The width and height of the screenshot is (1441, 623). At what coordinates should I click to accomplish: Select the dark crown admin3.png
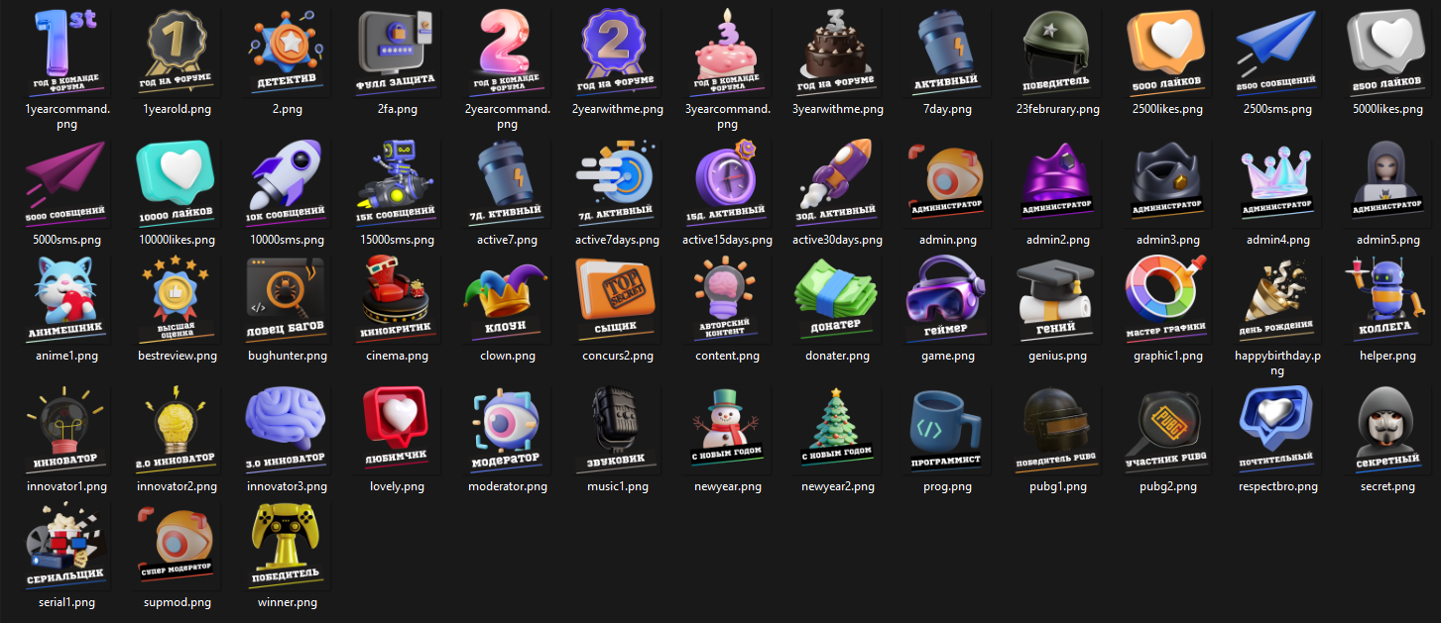[1167, 183]
